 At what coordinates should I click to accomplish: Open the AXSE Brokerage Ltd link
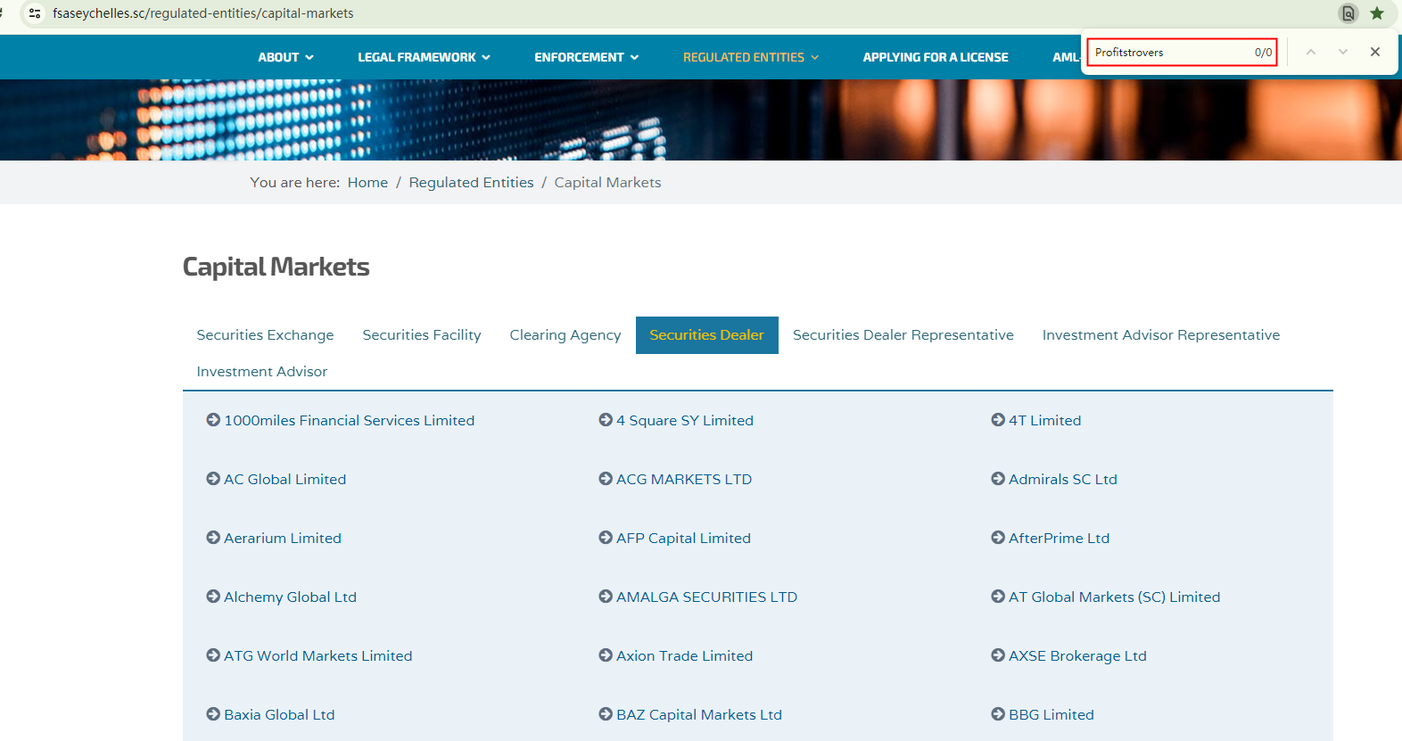click(1076, 655)
